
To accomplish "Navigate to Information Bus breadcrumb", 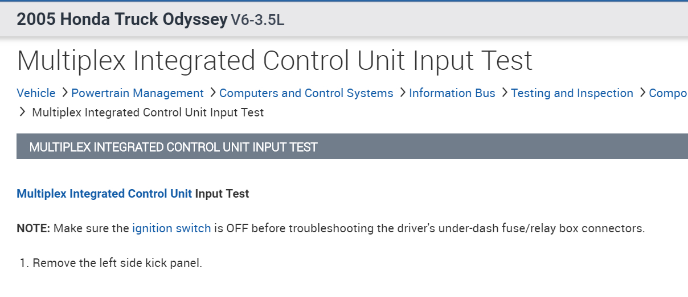I will tap(452, 93).
